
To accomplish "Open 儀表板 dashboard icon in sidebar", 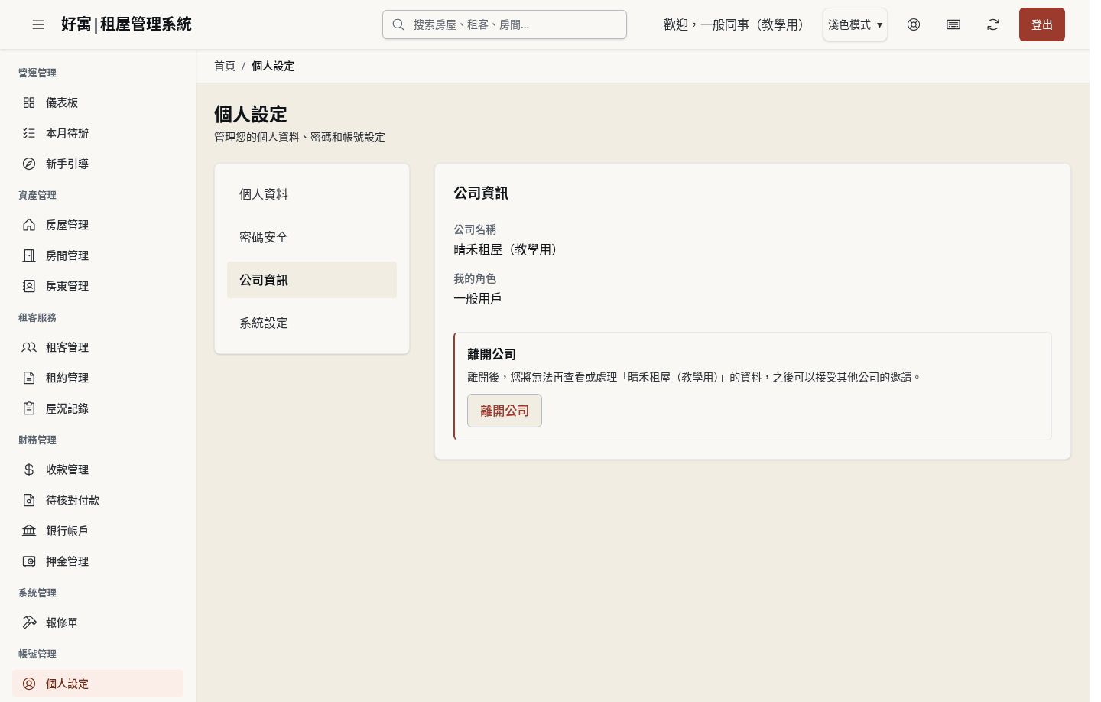I will 29,102.
